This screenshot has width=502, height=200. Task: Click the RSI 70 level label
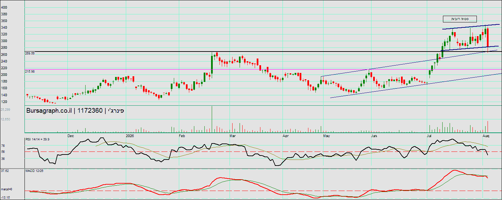coord(3,146)
